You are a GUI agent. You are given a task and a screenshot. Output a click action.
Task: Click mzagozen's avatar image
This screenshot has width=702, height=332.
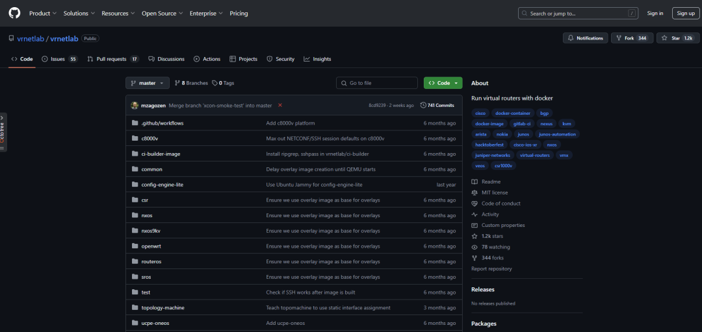pyautogui.click(x=135, y=106)
